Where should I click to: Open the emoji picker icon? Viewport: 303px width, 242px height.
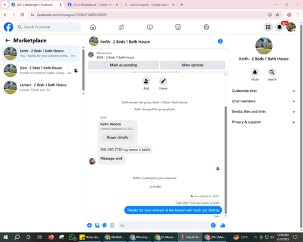pyautogui.click(x=213, y=225)
